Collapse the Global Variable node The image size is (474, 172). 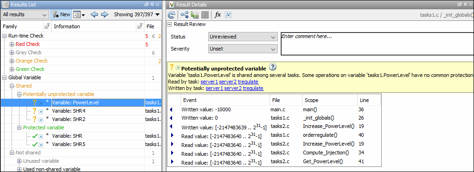[5, 77]
